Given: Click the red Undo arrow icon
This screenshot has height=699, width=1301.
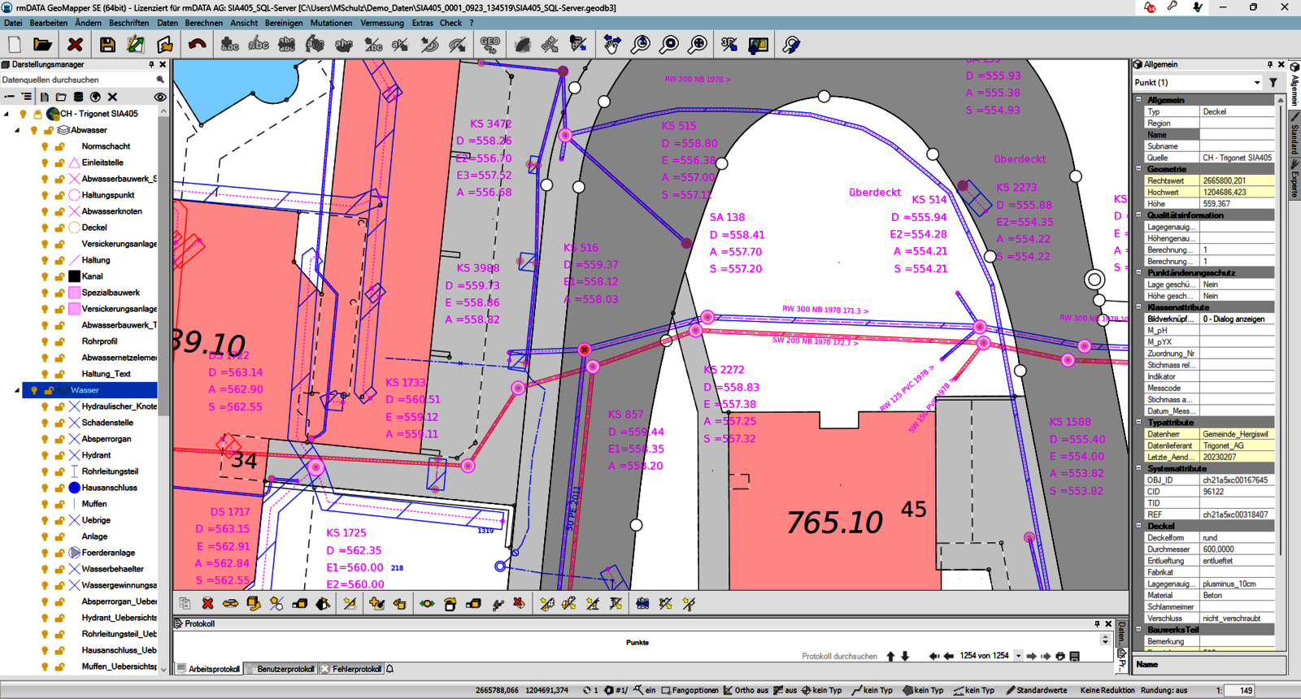Looking at the screenshot, I should pos(196,45).
